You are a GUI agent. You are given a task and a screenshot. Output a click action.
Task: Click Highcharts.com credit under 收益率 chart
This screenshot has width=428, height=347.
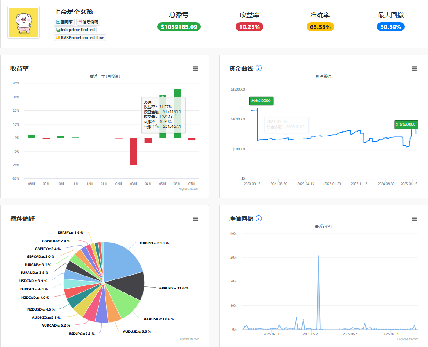point(189,189)
